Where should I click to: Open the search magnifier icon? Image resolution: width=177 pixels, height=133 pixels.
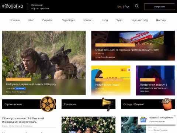[137, 6]
